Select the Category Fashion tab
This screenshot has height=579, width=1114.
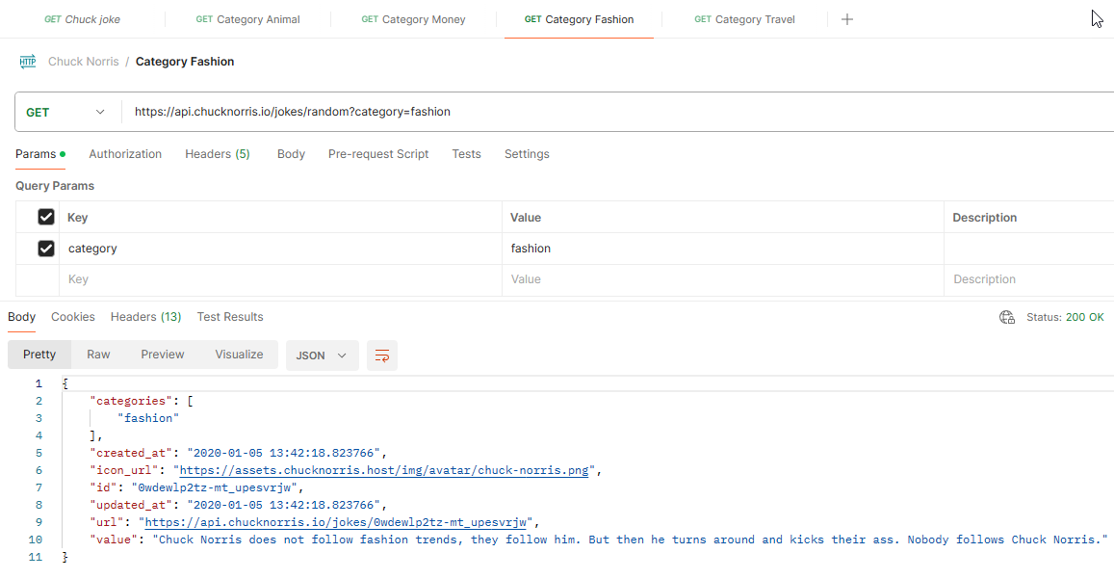click(x=579, y=19)
